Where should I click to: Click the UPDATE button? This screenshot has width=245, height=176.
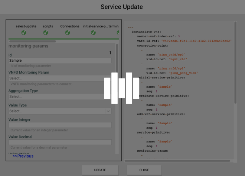100,170
